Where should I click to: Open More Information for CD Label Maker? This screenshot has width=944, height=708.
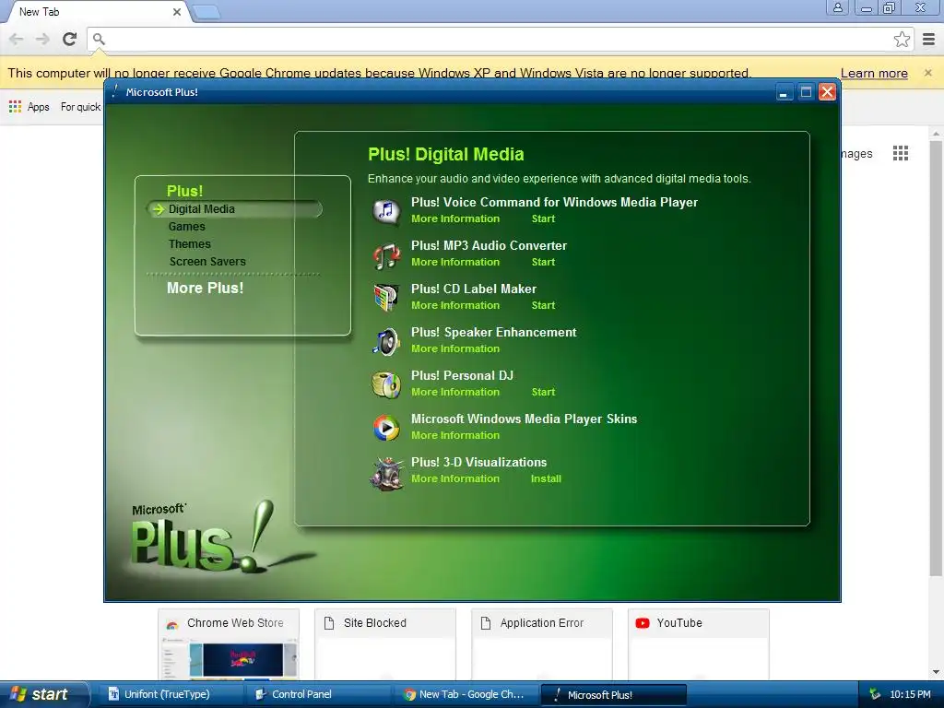455,305
